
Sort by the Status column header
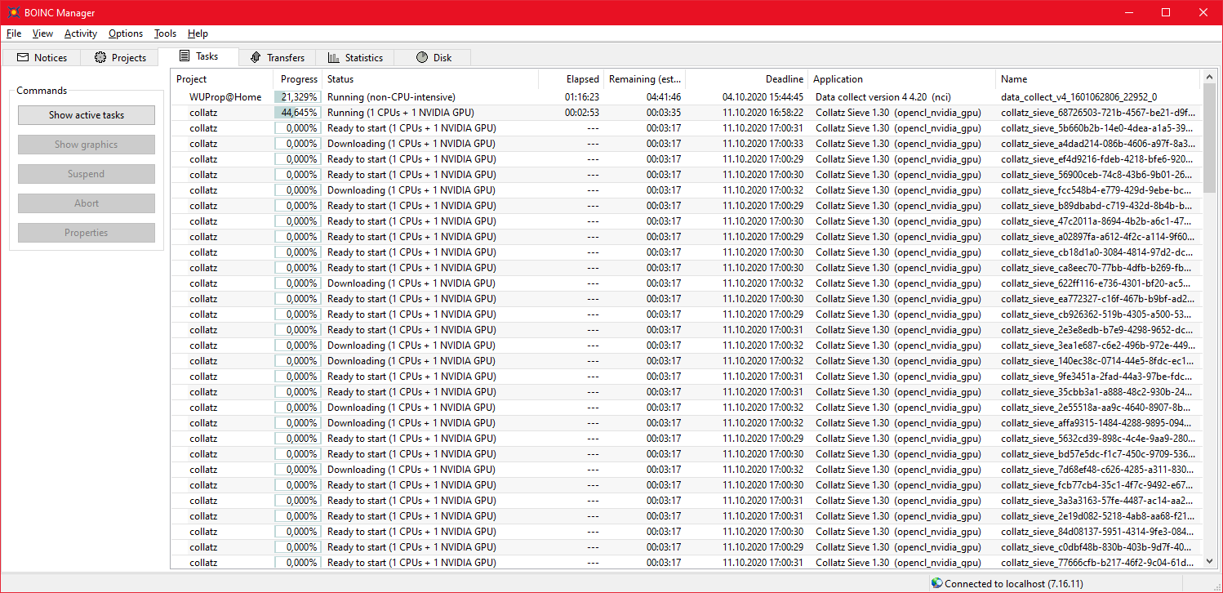coord(430,79)
